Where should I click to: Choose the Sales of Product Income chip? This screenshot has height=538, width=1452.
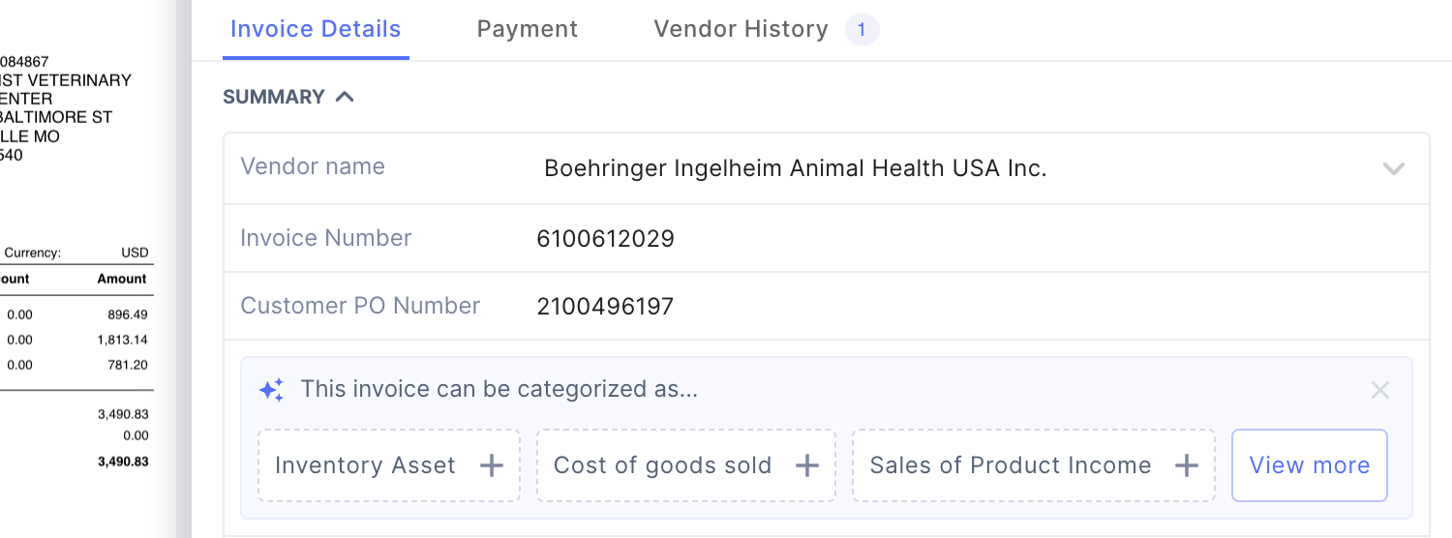point(1011,465)
